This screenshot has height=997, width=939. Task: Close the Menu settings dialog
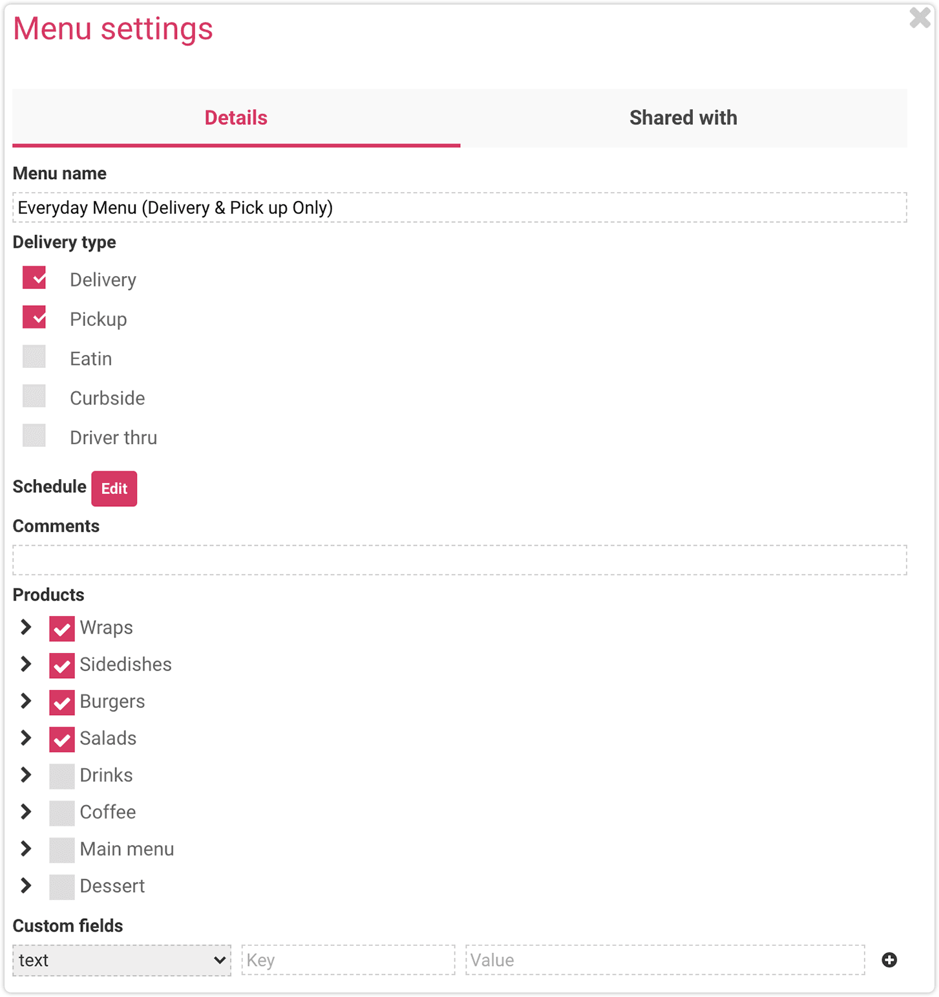tap(920, 17)
